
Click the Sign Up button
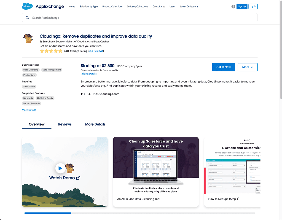click(x=242, y=6)
